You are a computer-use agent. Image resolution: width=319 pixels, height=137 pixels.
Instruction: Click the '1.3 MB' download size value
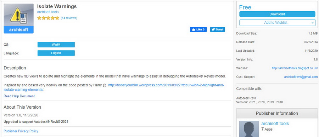click(x=313, y=33)
